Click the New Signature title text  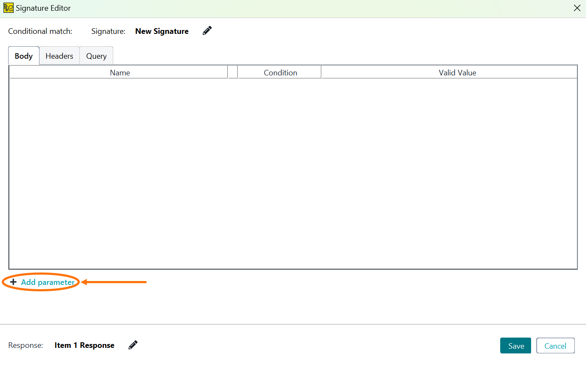162,31
